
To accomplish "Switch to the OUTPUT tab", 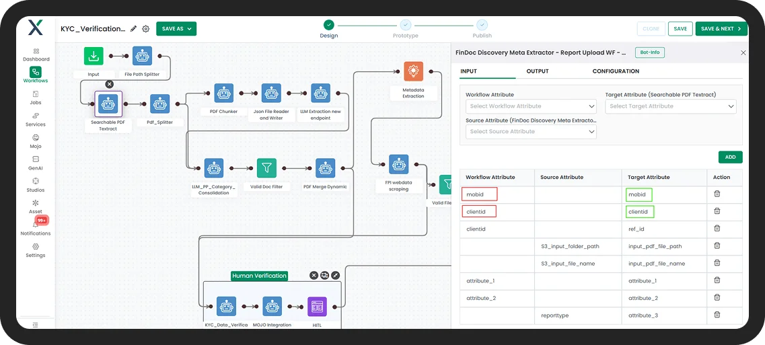I will [538, 71].
